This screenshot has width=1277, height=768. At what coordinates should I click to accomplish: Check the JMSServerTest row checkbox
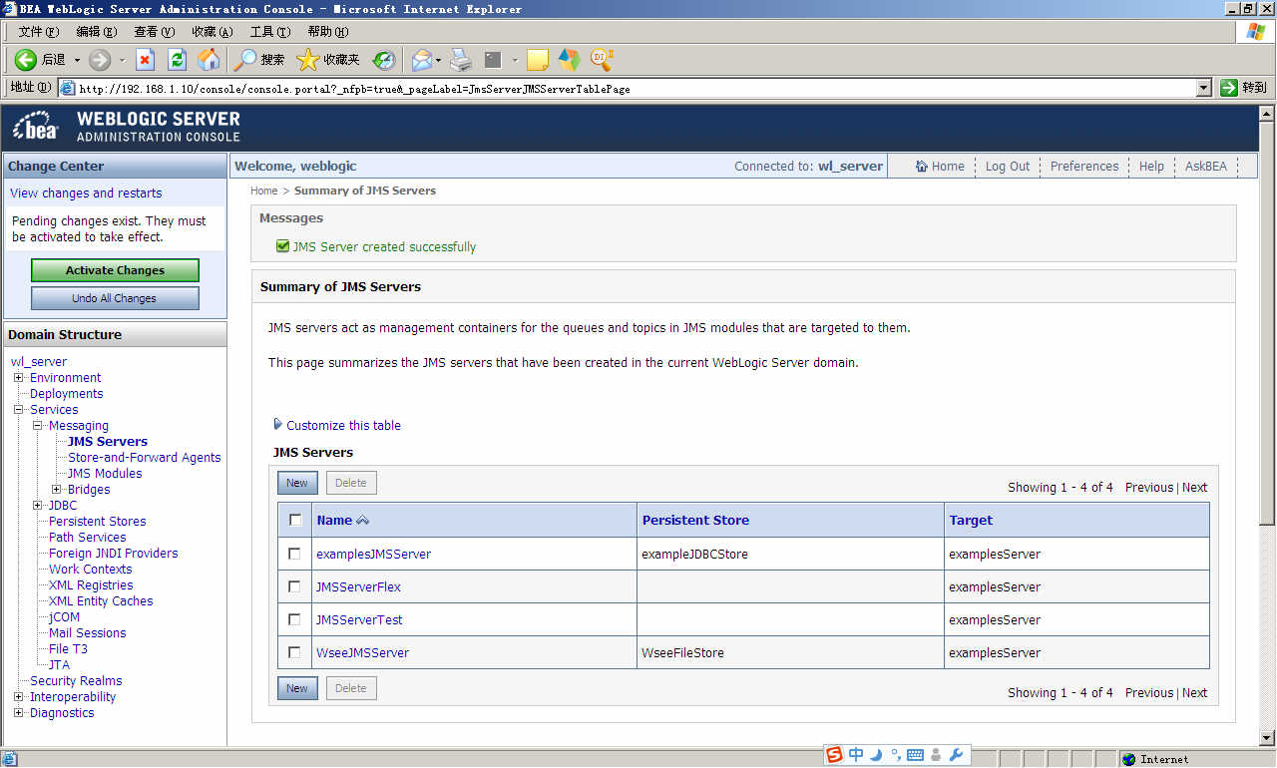[294, 619]
